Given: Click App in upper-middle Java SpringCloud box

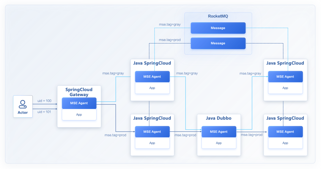Looking at the screenshot, I should coord(152,88).
